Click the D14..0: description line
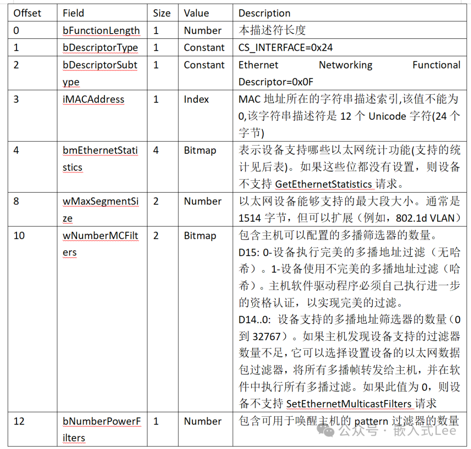This screenshot has height=449, width=471. pyautogui.click(x=349, y=319)
